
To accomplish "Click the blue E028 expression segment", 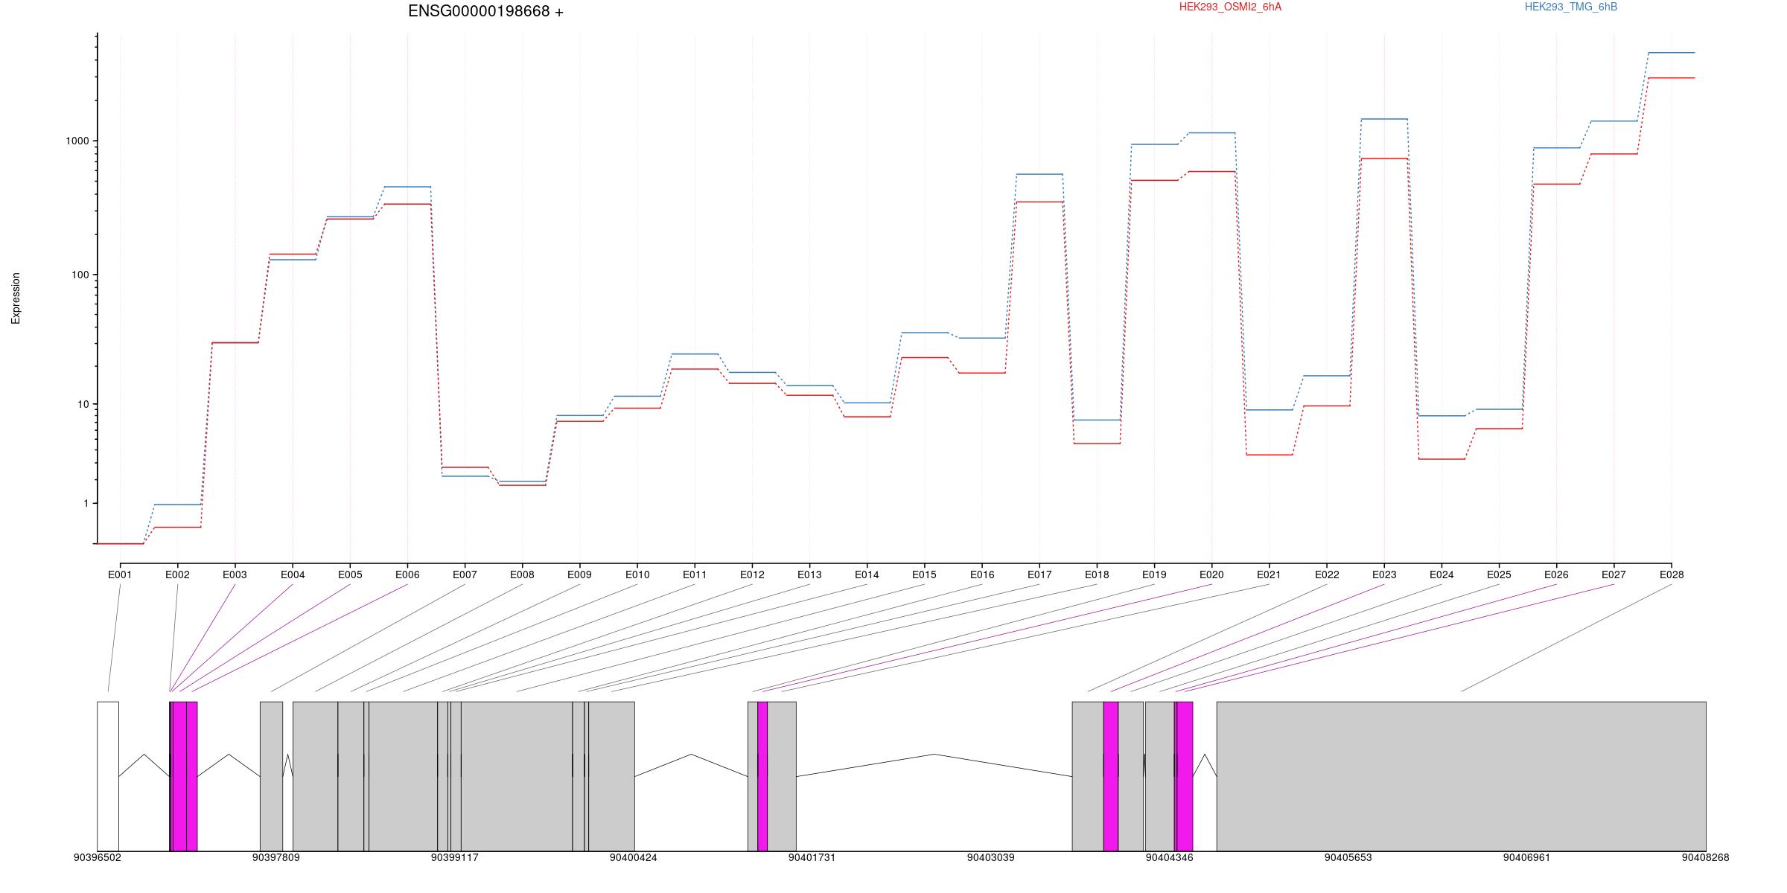I will [x=1672, y=53].
